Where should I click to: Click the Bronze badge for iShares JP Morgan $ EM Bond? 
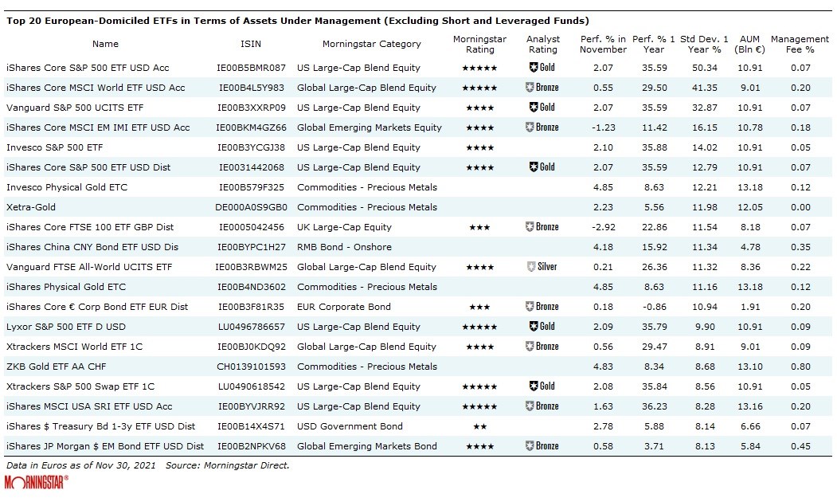542,446
